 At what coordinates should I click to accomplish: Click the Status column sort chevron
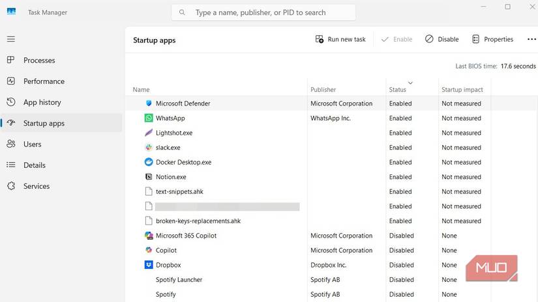pos(410,83)
